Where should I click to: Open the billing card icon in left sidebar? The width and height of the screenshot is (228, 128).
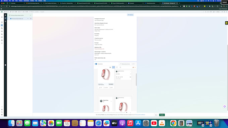(2, 37)
